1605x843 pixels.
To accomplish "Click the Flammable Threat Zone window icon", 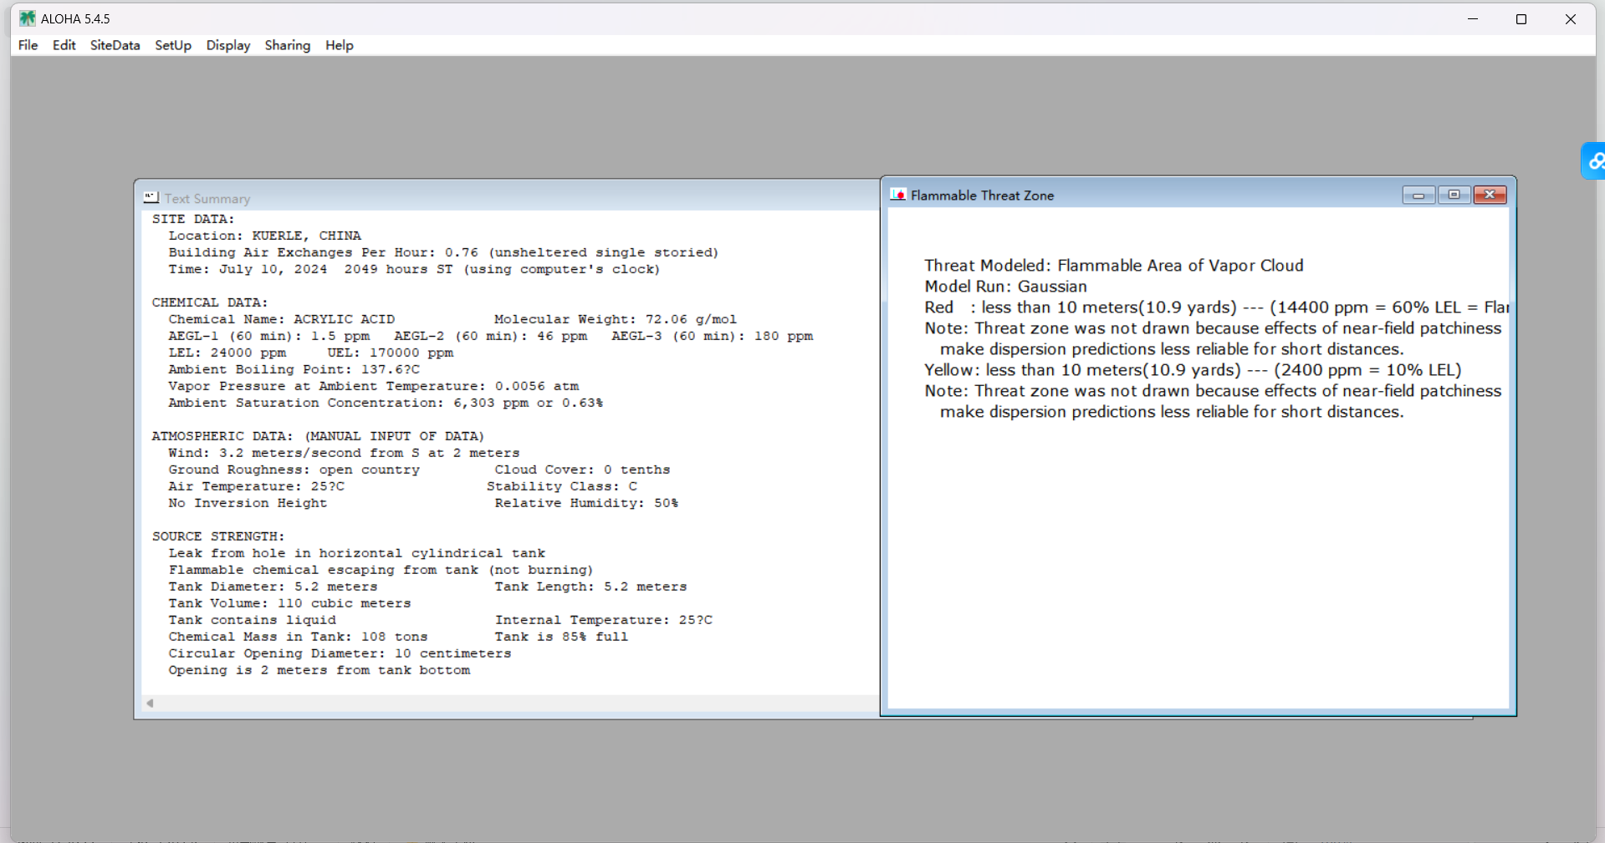I will [x=898, y=195].
